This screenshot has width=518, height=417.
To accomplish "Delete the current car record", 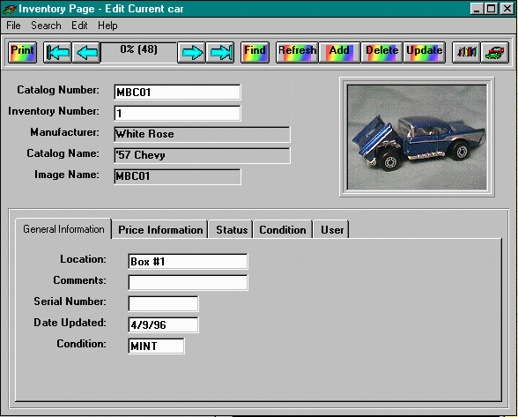I will [381, 52].
